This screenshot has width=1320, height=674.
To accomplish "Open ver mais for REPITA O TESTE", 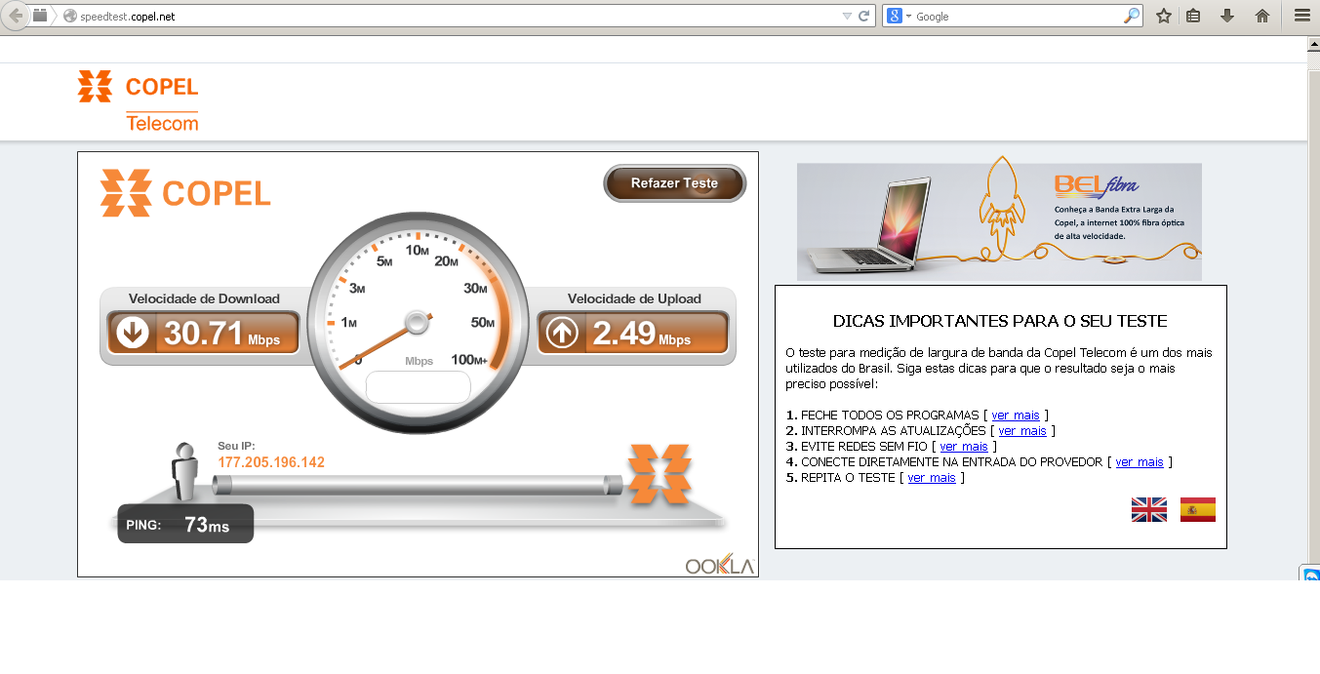I will tap(932, 478).
